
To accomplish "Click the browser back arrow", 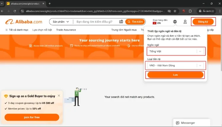I will coord(2,11).
